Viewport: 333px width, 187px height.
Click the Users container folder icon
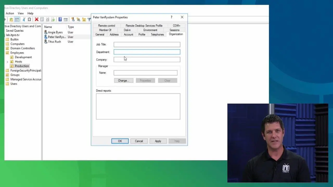[x=7, y=84]
